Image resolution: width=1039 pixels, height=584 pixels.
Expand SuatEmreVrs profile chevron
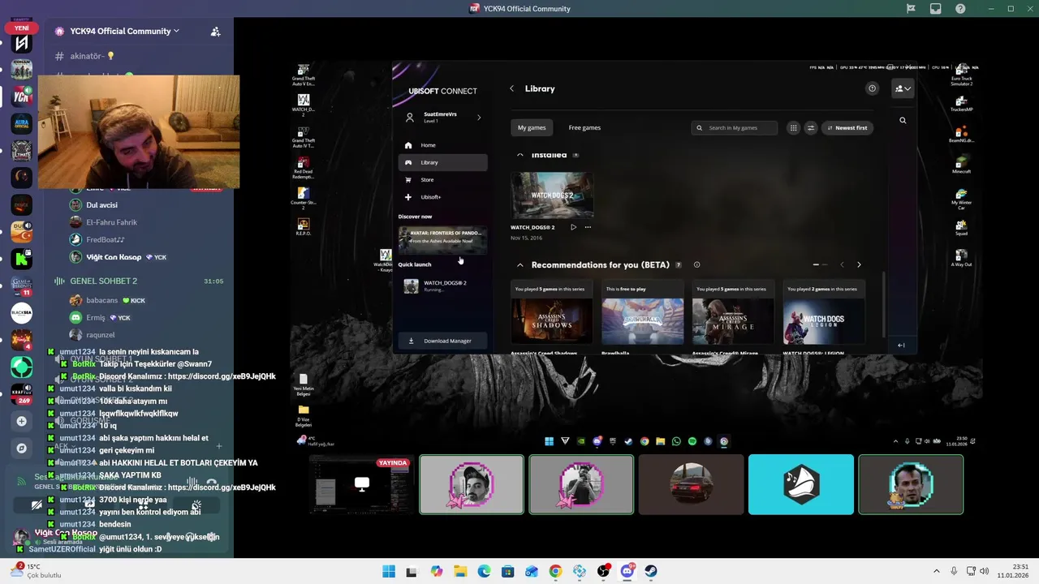tap(478, 117)
